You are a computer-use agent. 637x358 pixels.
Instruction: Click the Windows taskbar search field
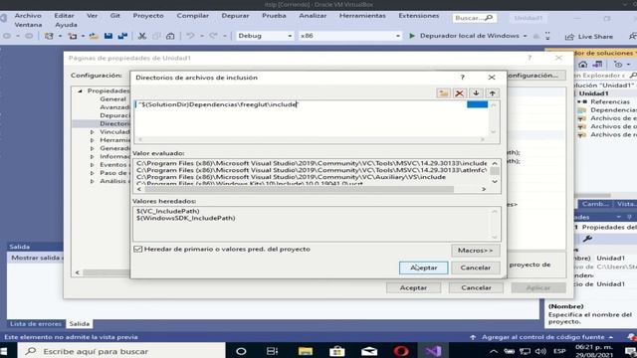[x=121, y=351]
